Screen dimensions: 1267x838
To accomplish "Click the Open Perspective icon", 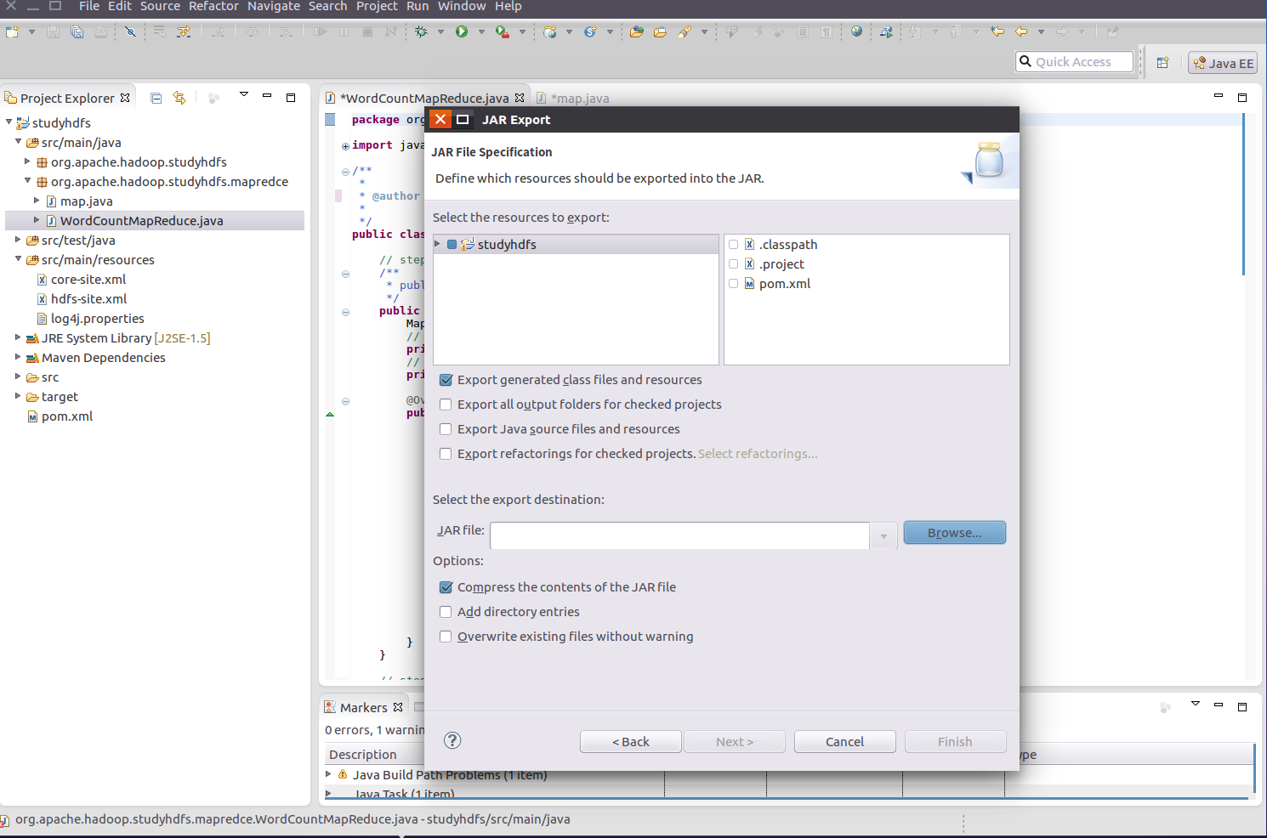I will point(1162,63).
